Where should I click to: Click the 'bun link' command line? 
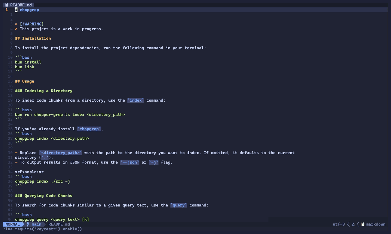coord(25,67)
